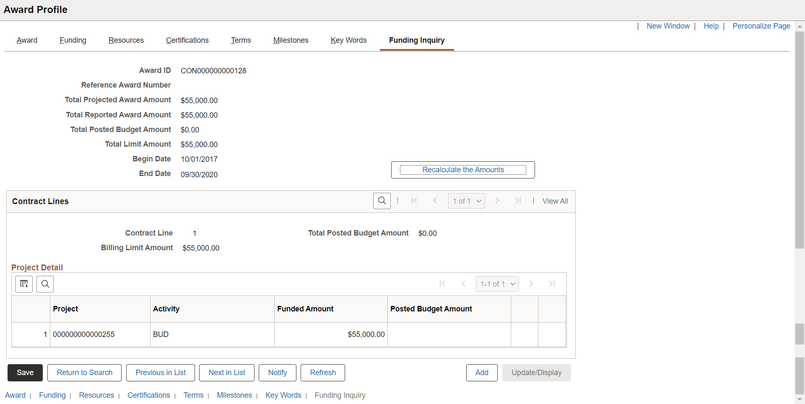Click previous row arrow in Project Detail
The width and height of the screenshot is (805, 404).
pos(463,284)
